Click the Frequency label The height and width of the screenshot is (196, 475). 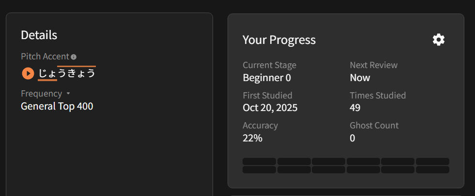point(42,94)
